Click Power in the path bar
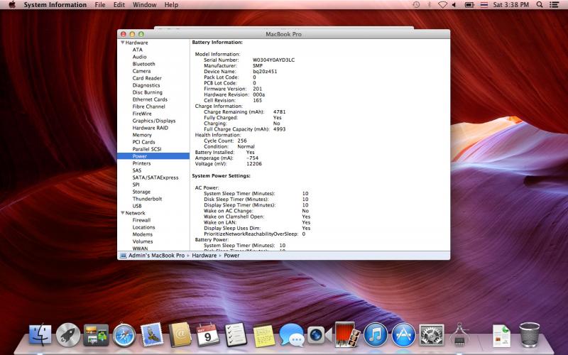568x355 pixels. [231, 256]
